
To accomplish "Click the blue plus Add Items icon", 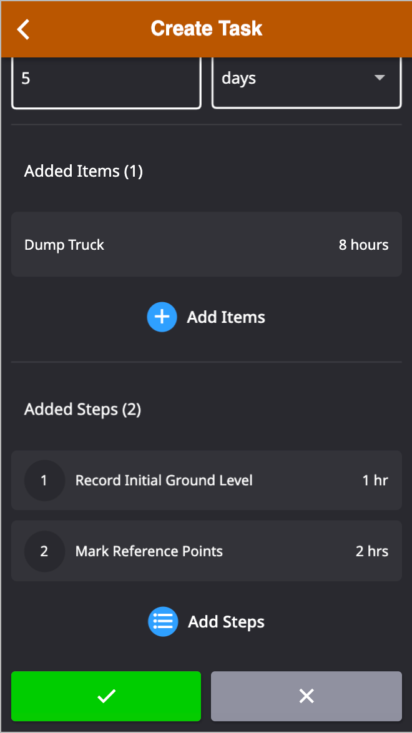I will click(162, 317).
